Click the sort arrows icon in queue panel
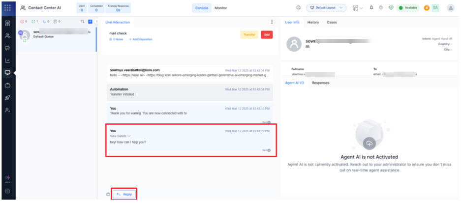The image size is (461, 203). pos(82,22)
